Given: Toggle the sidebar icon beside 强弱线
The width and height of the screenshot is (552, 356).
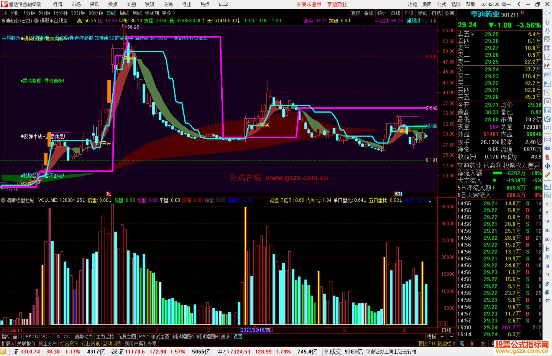Looking at the screenshot, I should 434,21.
